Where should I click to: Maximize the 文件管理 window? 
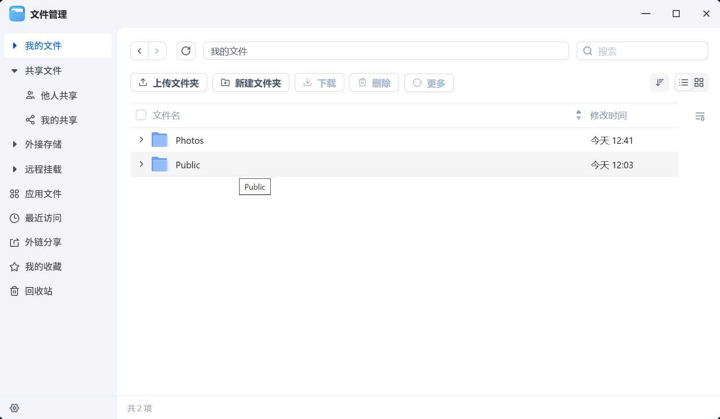click(676, 14)
